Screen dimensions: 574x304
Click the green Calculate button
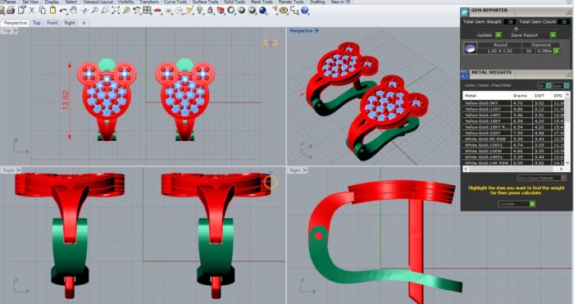(x=532, y=204)
